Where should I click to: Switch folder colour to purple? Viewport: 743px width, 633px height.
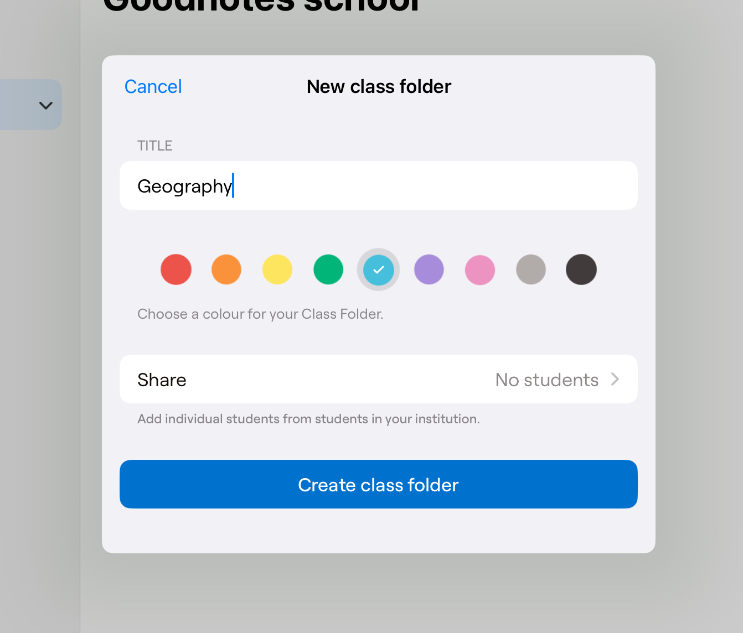pyautogui.click(x=429, y=269)
